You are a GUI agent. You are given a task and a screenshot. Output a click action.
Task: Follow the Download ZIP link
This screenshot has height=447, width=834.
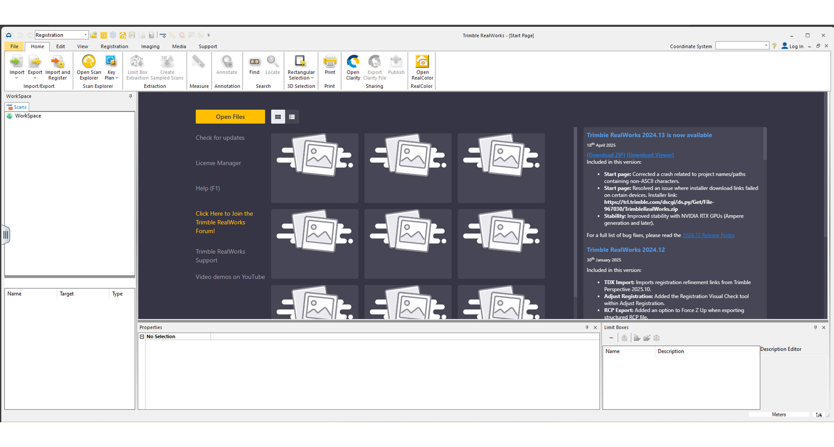coord(606,155)
